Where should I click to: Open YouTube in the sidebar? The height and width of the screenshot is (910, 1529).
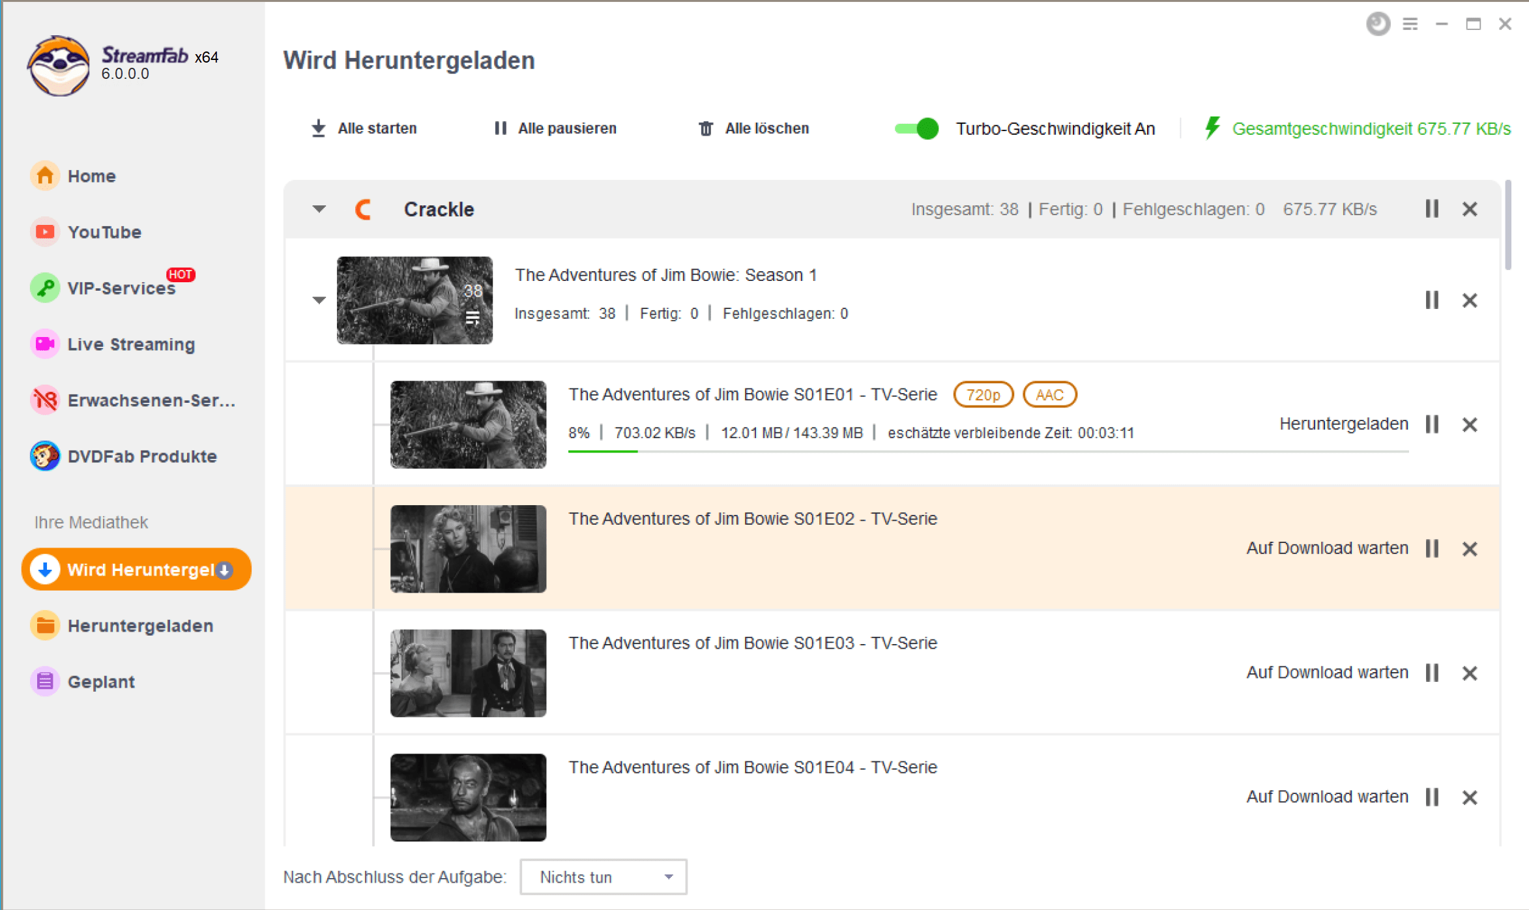click(104, 232)
